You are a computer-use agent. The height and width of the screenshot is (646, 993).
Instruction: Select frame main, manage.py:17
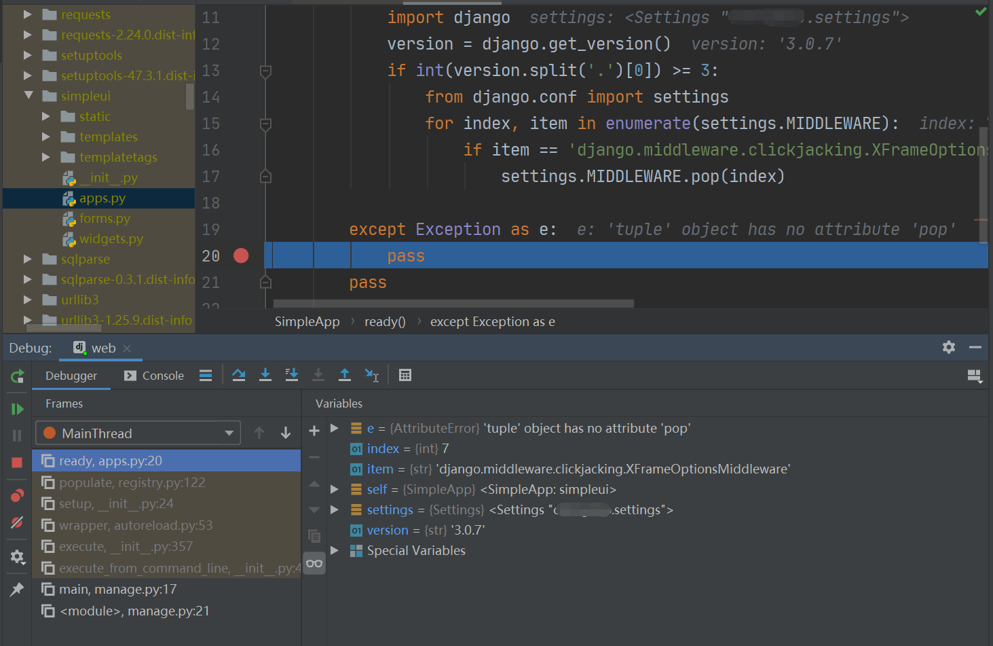(166, 589)
